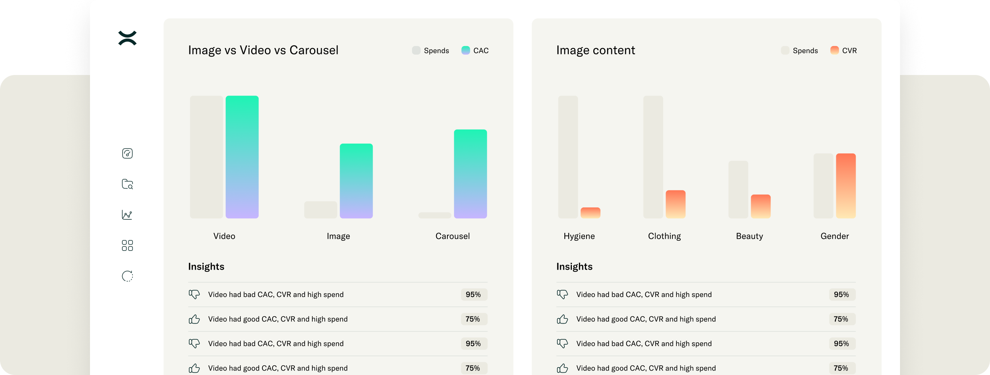Click thumbs-down icon on first Image content insight
990x375 pixels.
[562, 294]
